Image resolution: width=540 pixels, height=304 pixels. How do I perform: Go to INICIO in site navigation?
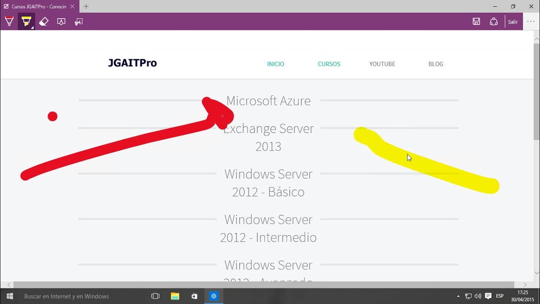[x=275, y=64]
